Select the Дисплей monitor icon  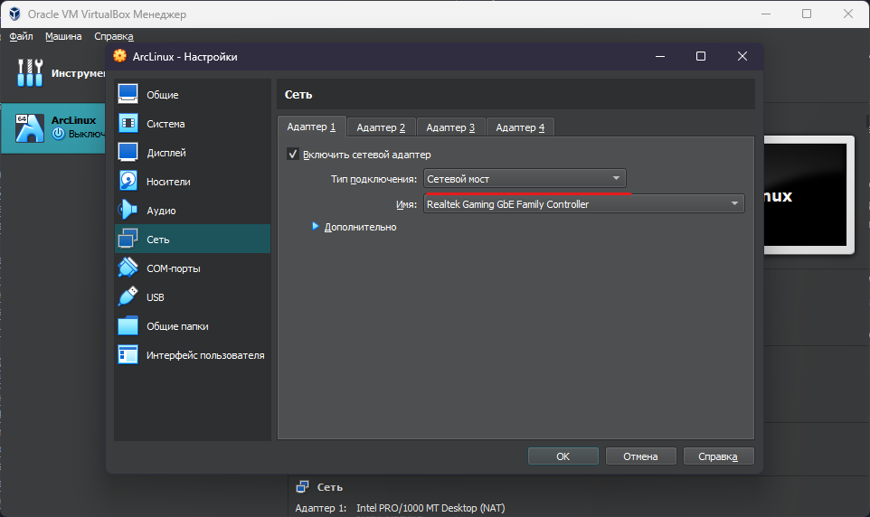128,152
